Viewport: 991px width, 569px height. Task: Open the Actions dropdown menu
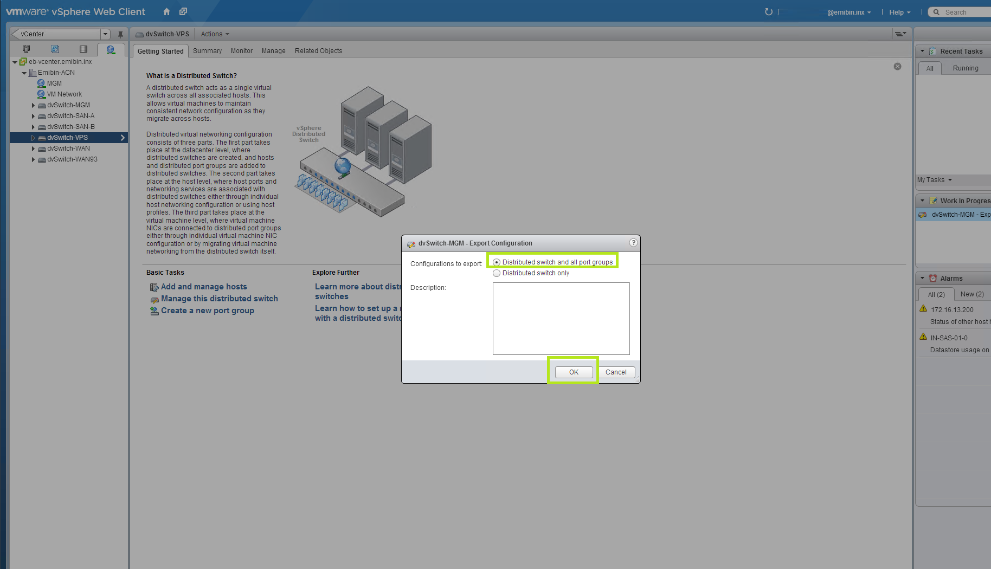coord(215,34)
